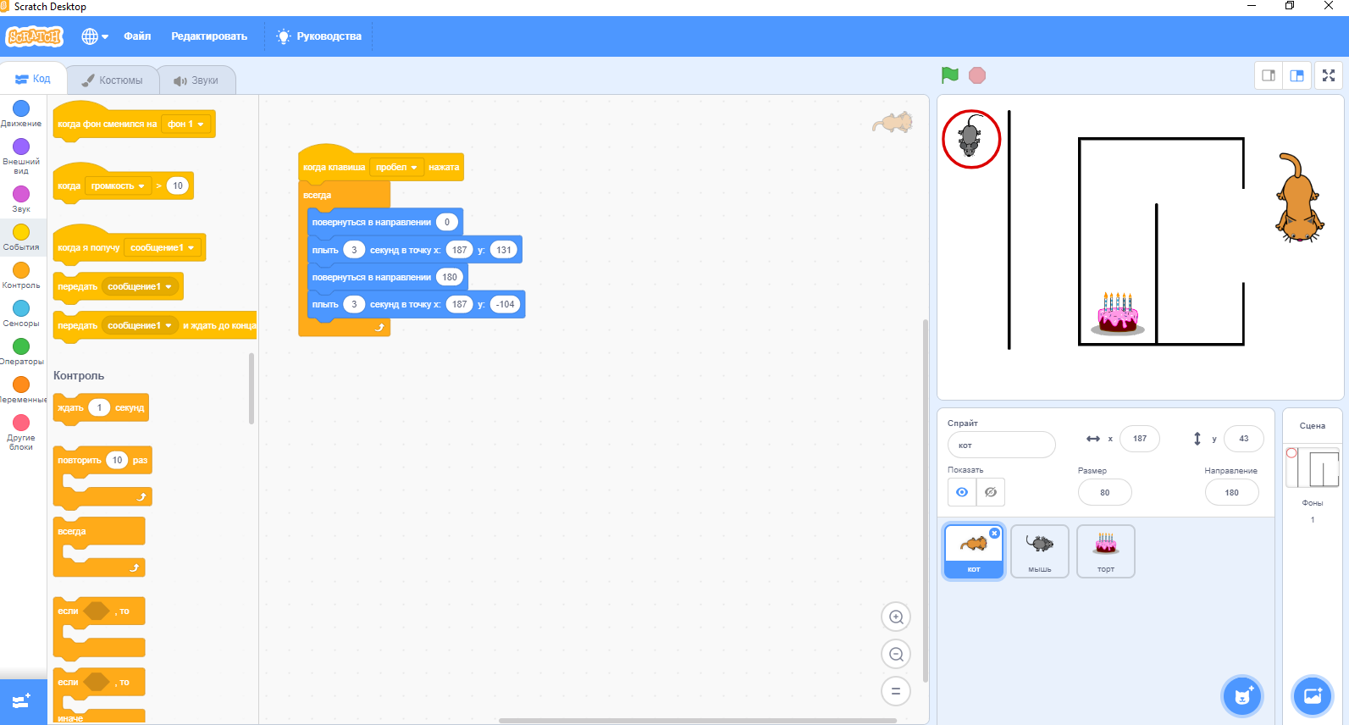Open the language globe dropdown
Viewport: 1349px width, 725px height.
coord(95,36)
